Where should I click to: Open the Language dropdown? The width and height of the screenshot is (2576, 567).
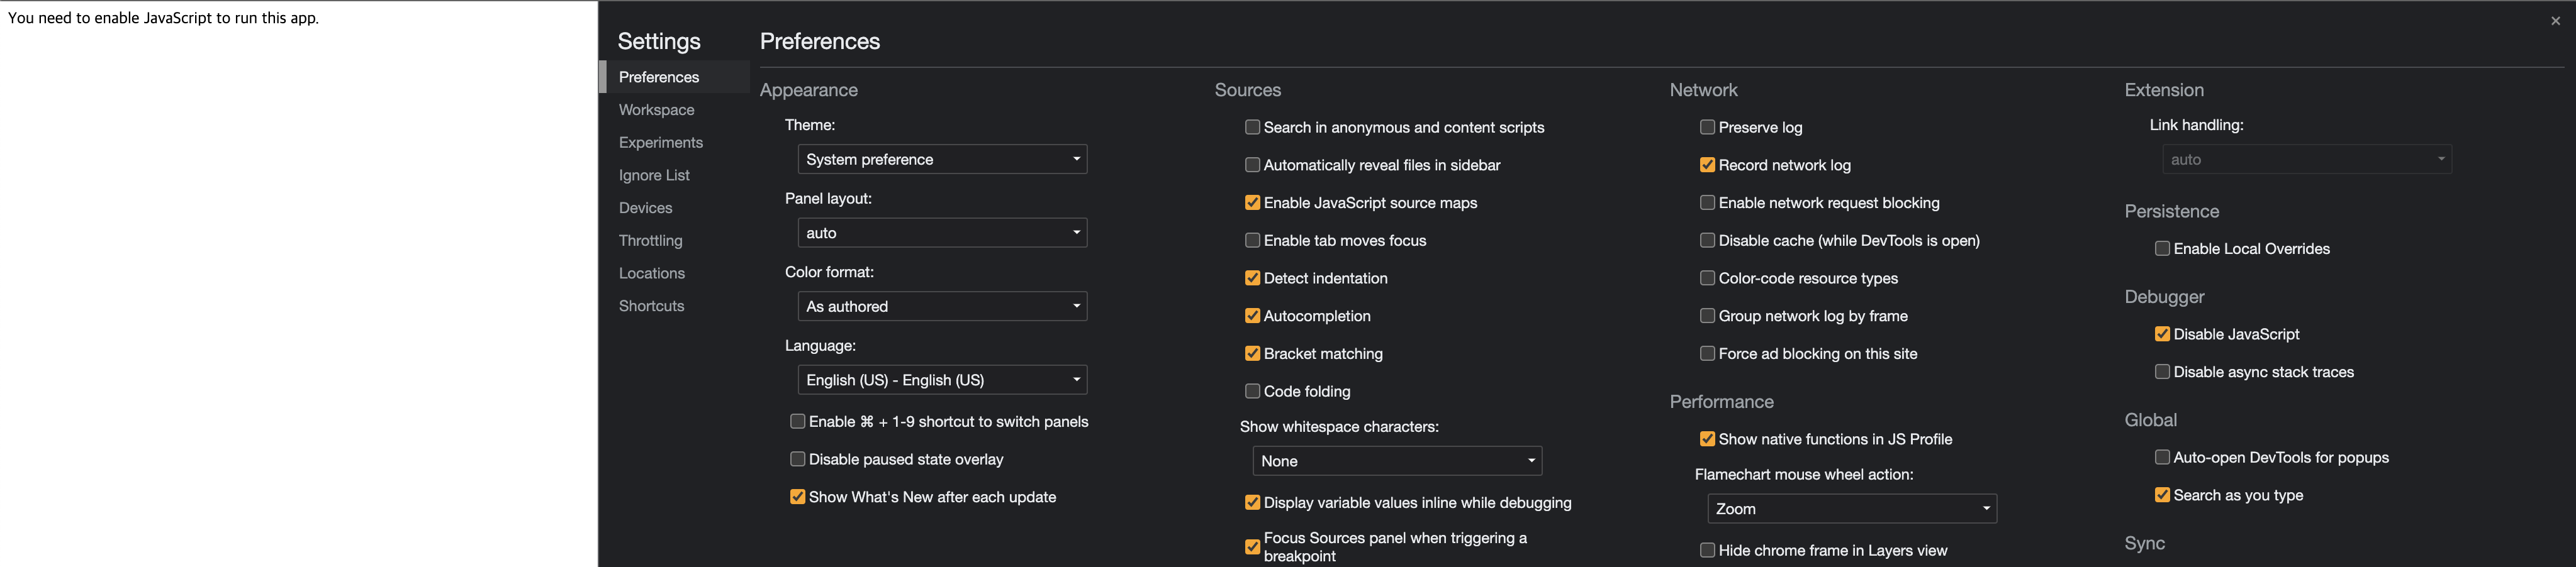[x=942, y=380]
